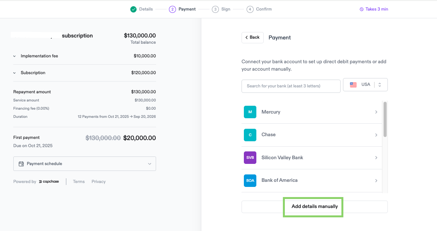Click the bank list scrollbar

tap(385, 119)
